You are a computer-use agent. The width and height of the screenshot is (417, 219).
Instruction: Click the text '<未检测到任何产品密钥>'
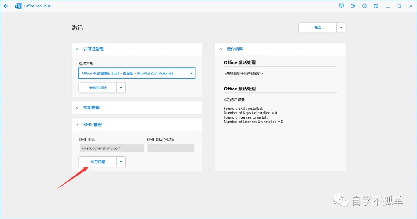click(x=244, y=74)
